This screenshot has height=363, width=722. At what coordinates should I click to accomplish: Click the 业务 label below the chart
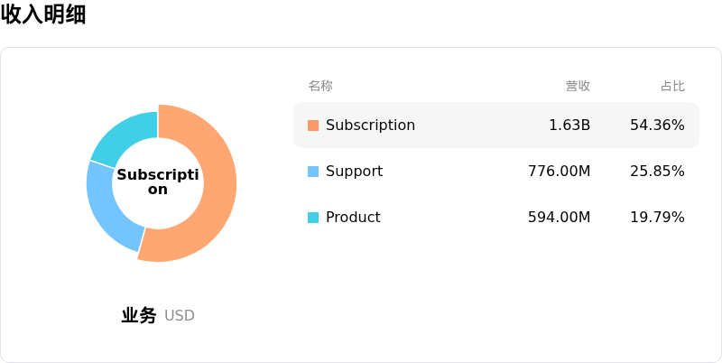(x=139, y=315)
